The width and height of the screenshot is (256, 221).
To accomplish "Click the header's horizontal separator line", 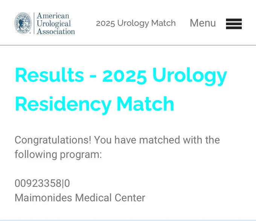I will pyautogui.click(x=128, y=45).
